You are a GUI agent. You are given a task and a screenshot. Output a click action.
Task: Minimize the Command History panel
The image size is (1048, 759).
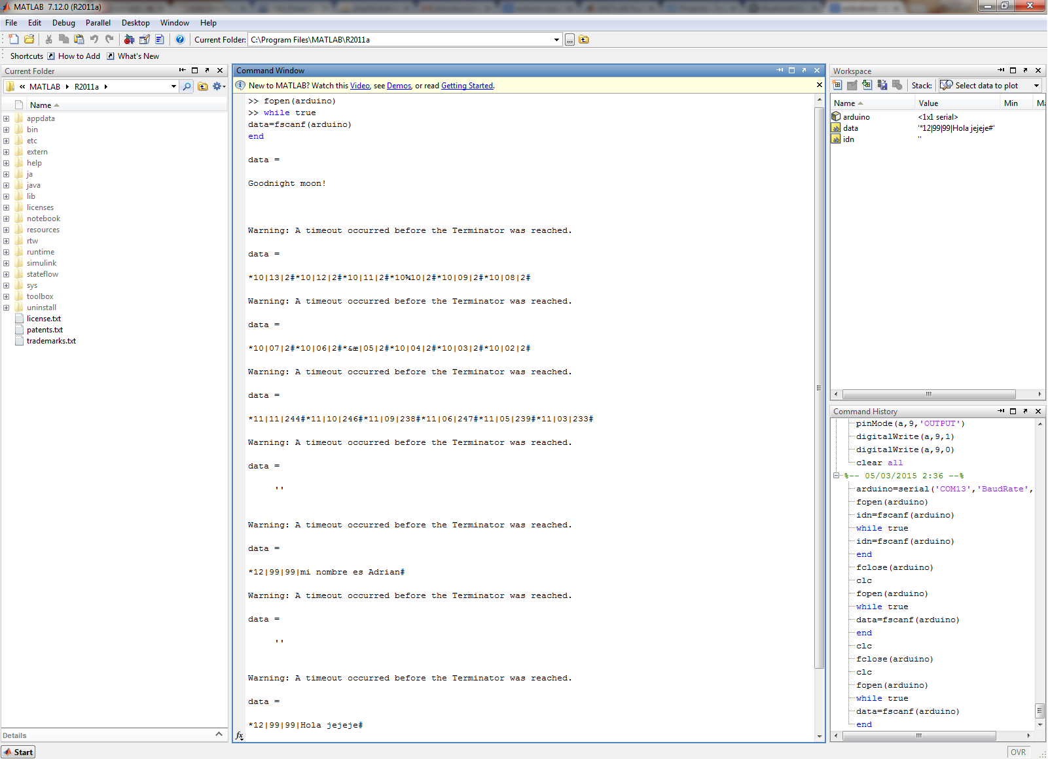click(x=1001, y=411)
